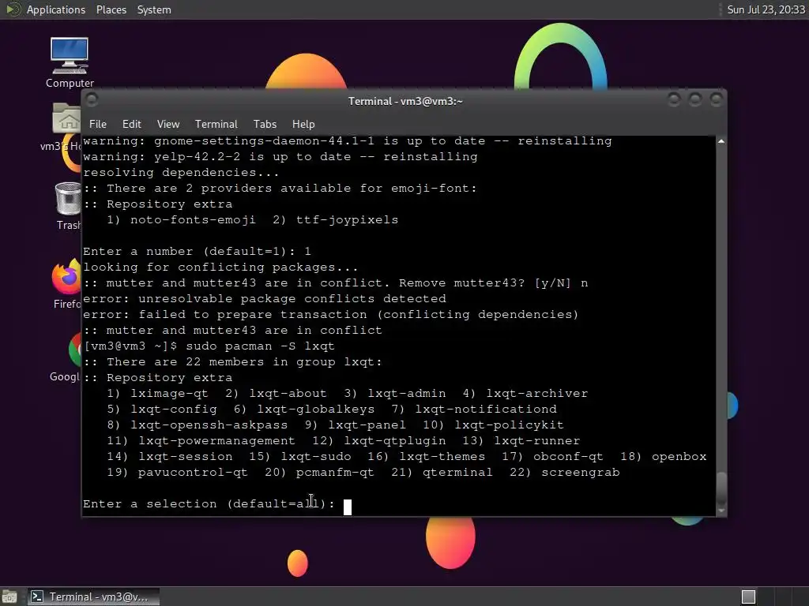Image resolution: width=809 pixels, height=606 pixels.
Task: Click the text '15) lxqt-sudo'
Action: point(299,457)
